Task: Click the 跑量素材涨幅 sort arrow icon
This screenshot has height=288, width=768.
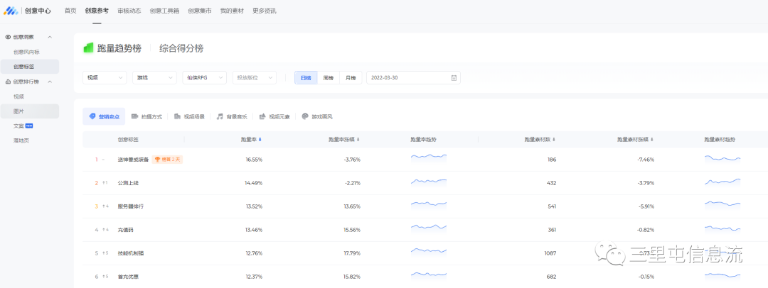Action: (652, 139)
